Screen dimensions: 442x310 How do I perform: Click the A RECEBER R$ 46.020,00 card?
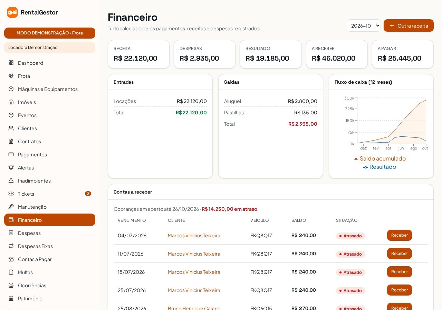pyautogui.click(x=337, y=54)
